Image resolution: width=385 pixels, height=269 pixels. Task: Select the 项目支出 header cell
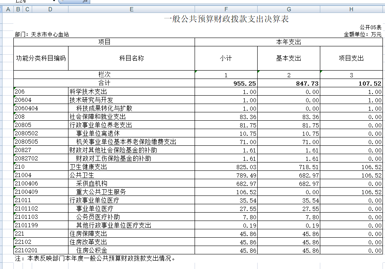[351, 58]
